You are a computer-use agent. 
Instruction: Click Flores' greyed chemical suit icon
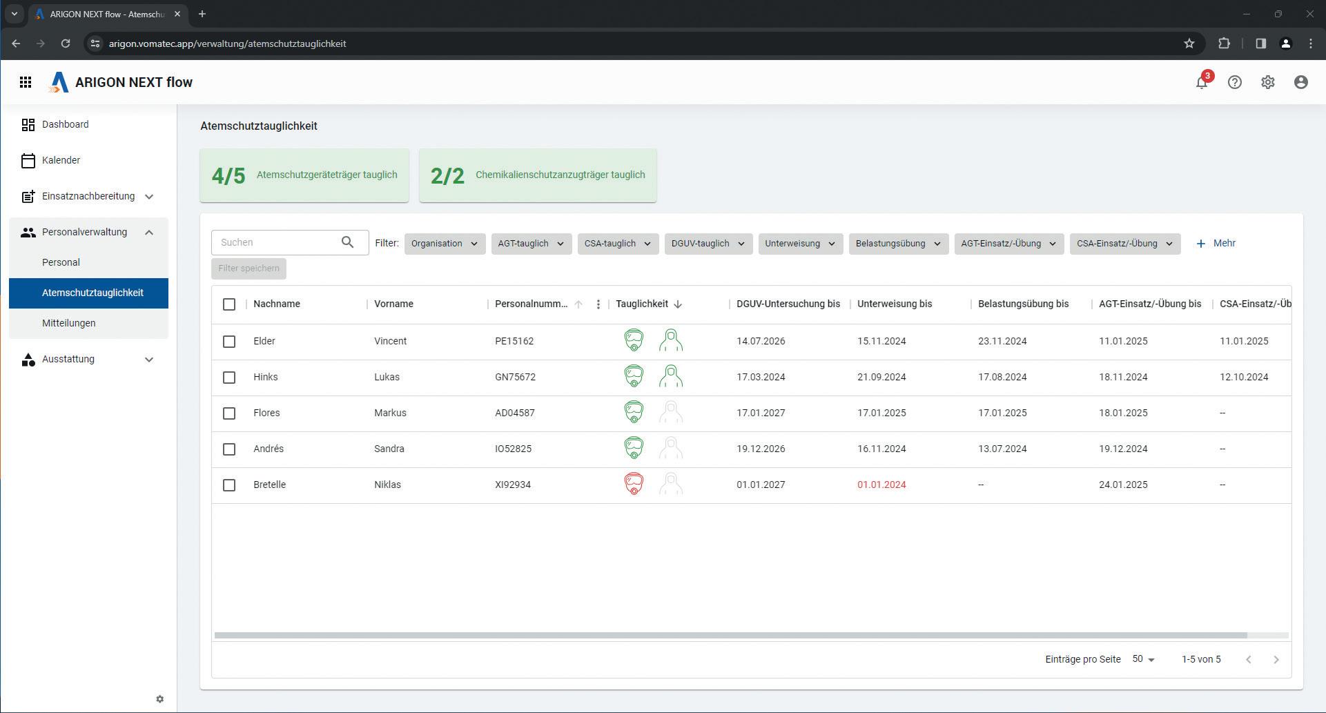(x=670, y=412)
